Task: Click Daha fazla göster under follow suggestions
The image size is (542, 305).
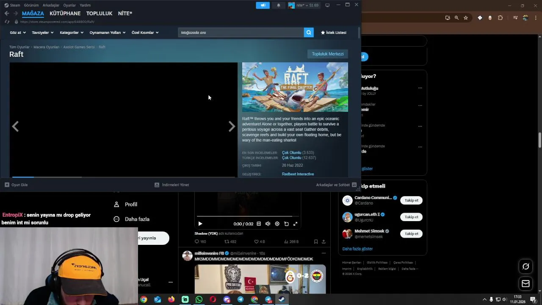Action: (357, 249)
